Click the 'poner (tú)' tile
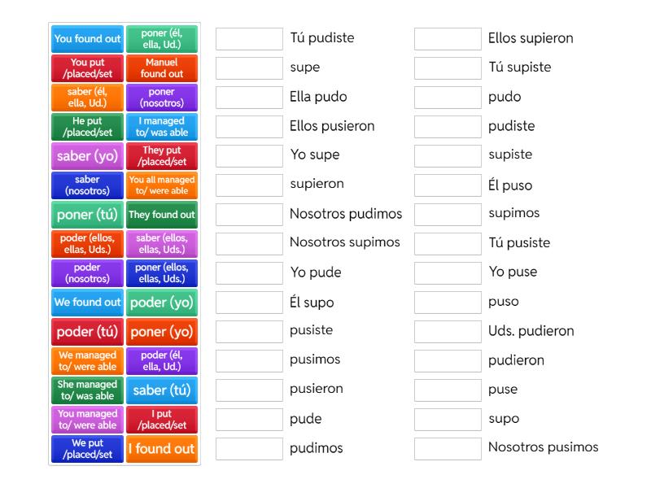651x488 pixels. pyautogui.click(x=87, y=215)
